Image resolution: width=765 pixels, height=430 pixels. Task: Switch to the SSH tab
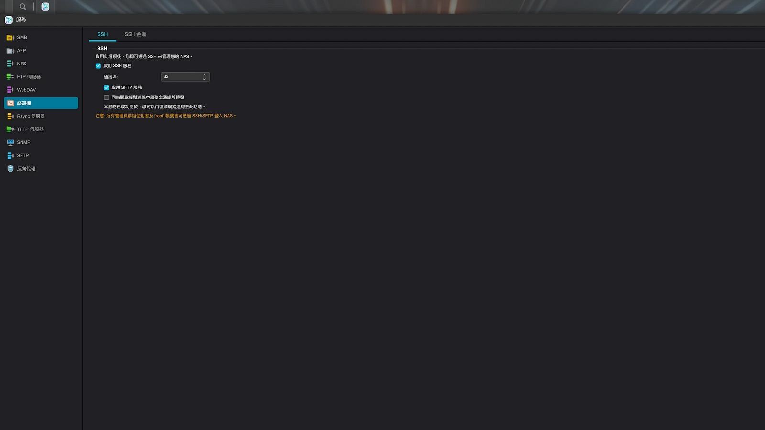tap(102, 34)
